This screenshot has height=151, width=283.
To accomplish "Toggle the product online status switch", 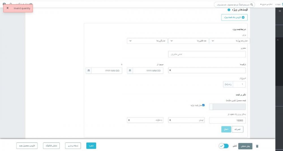I will 224,146.
